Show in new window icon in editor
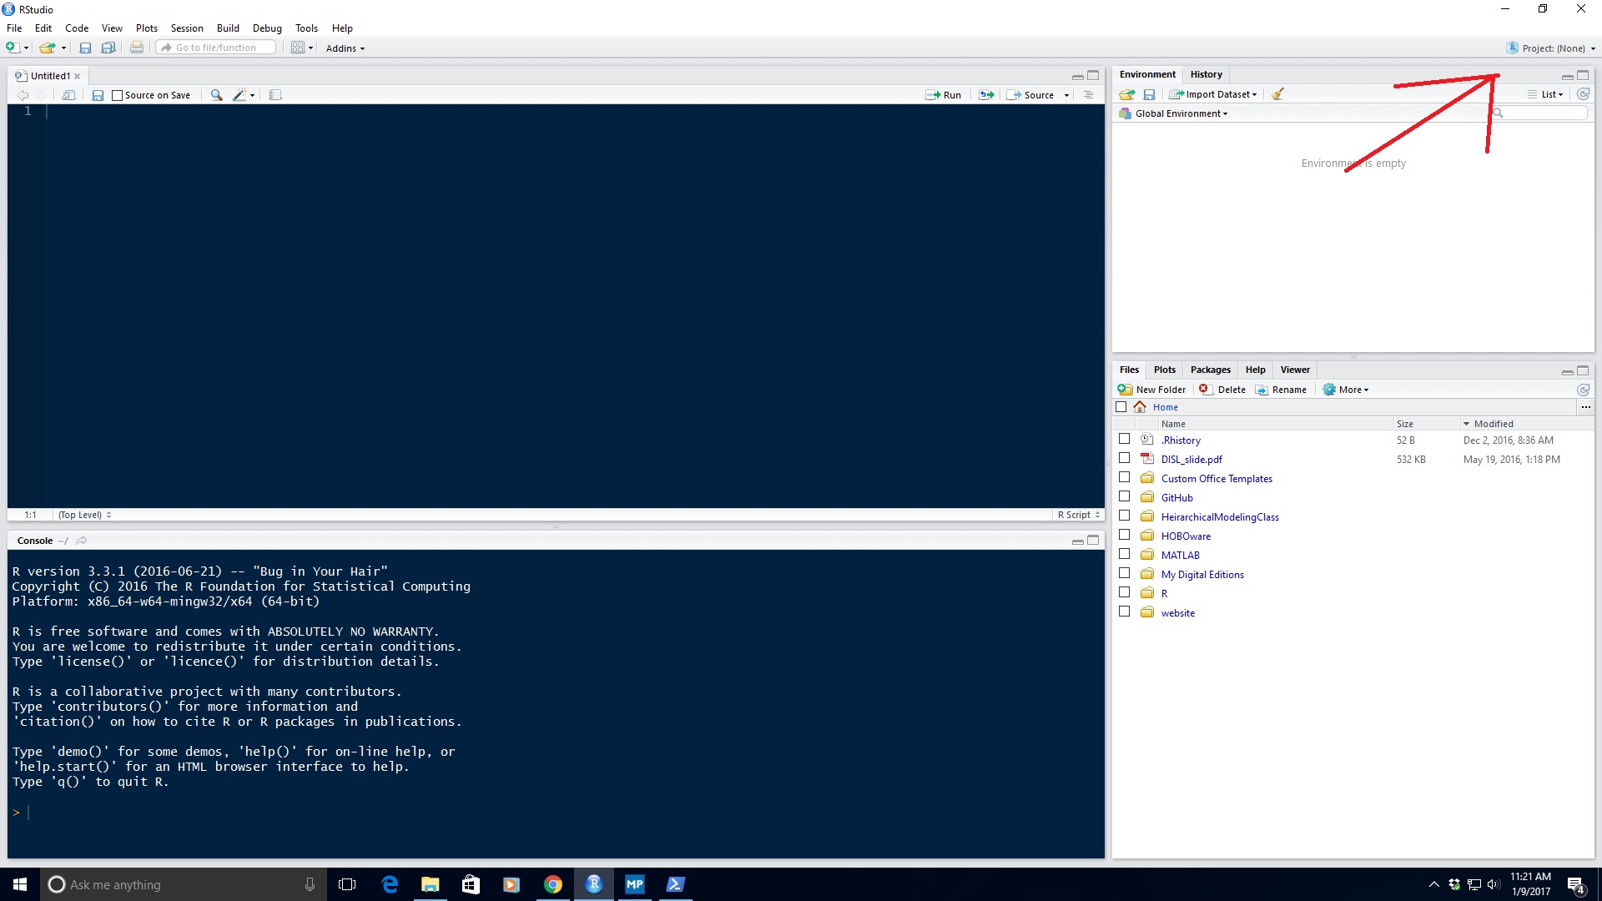 (69, 95)
